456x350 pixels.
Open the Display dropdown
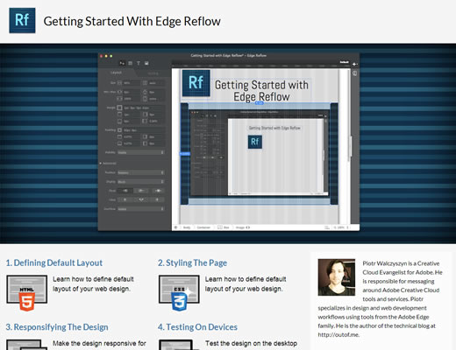pos(141,182)
